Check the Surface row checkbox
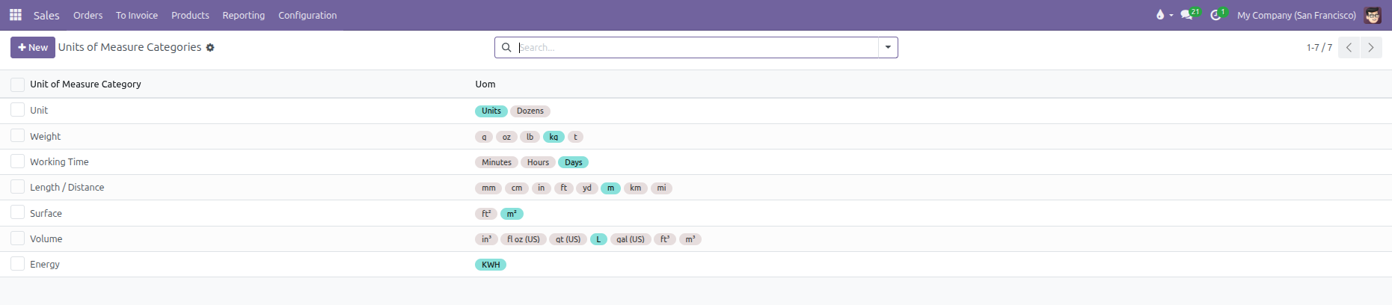The height and width of the screenshot is (305, 1392). [x=18, y=213]
